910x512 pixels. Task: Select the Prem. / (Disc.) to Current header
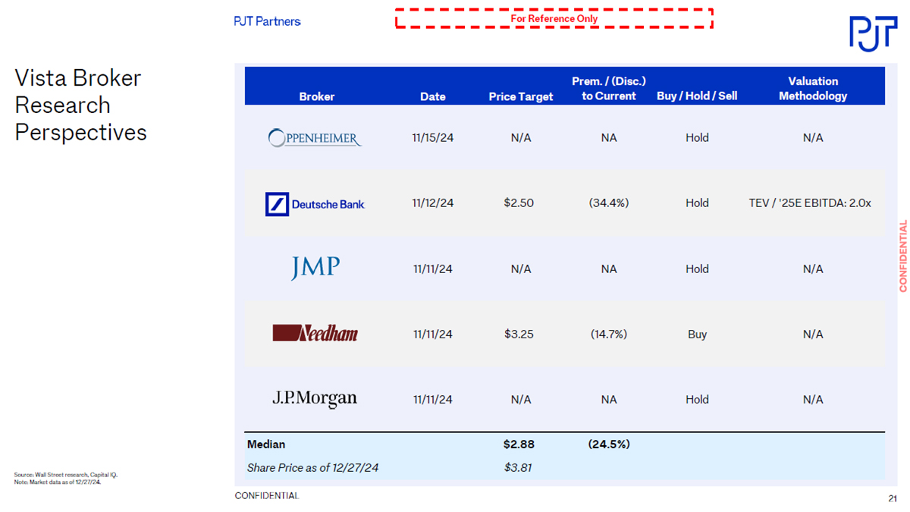pyautogui.click(x=609, y=88)
